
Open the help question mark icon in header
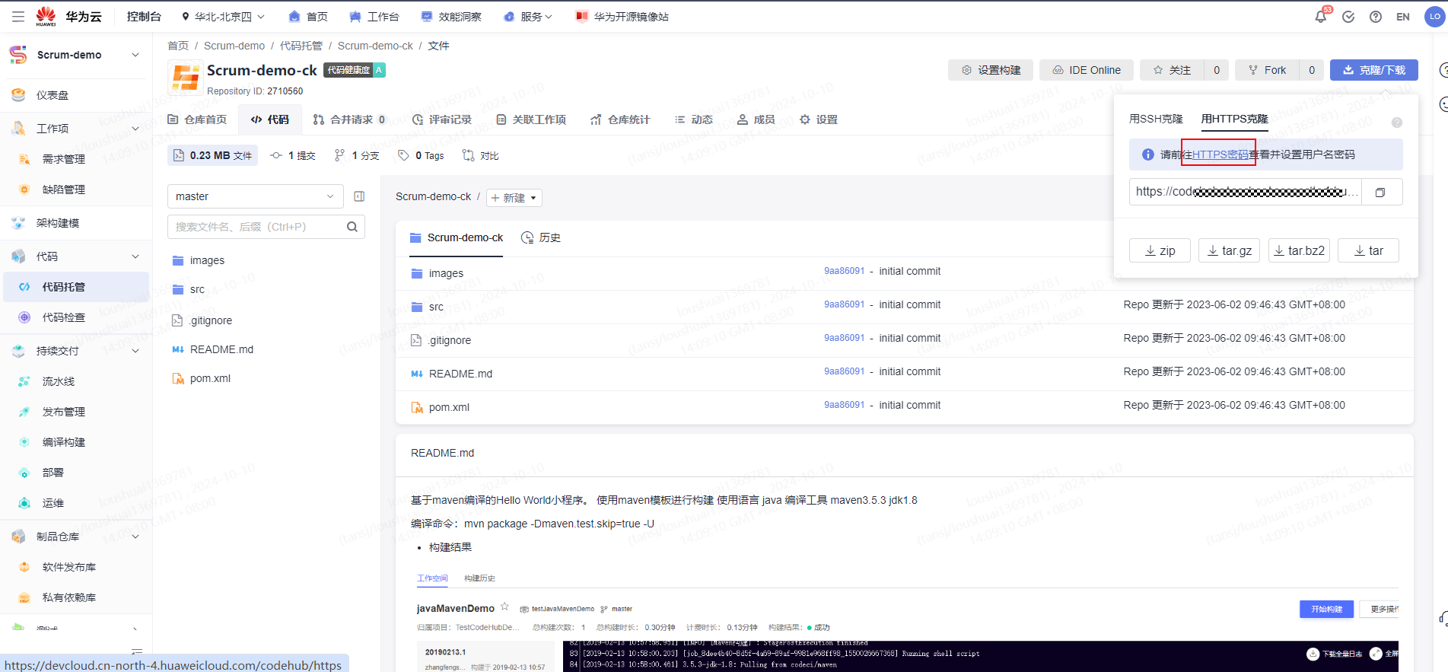(x=1376, y=17)
